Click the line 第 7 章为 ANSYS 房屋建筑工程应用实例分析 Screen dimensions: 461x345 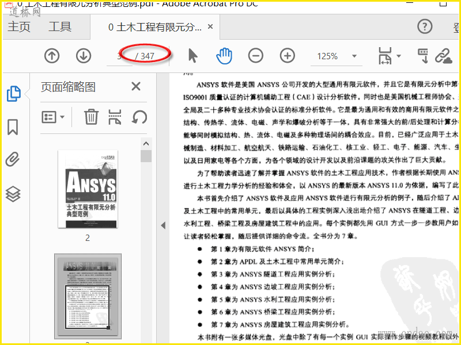pyautogui.click(x=280, y=324)
